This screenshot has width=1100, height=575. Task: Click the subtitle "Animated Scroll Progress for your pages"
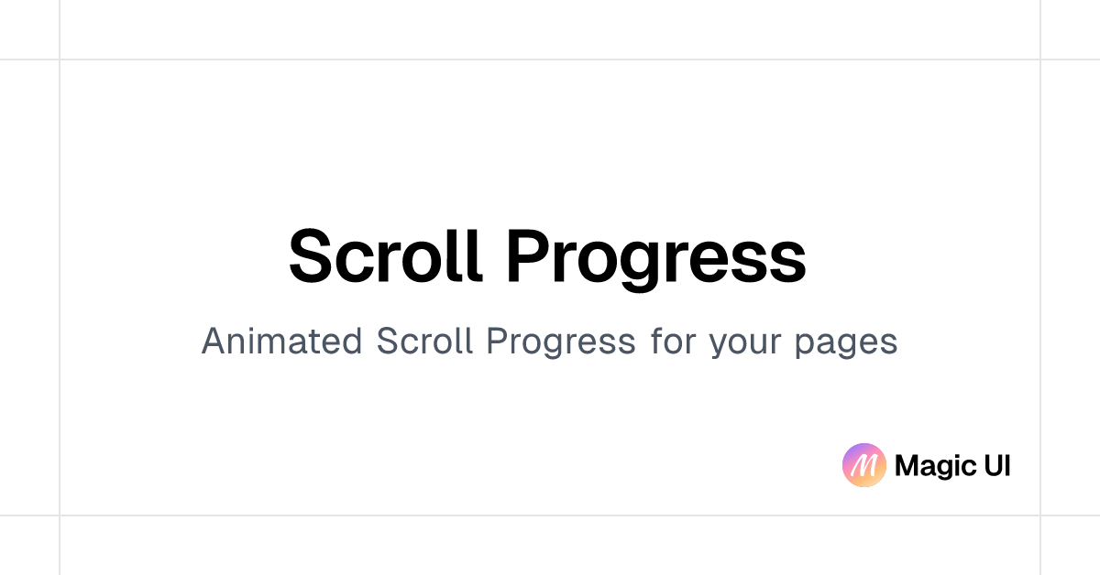coord(549,342)
